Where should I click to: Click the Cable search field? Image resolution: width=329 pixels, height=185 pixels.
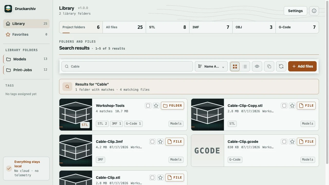127,66
